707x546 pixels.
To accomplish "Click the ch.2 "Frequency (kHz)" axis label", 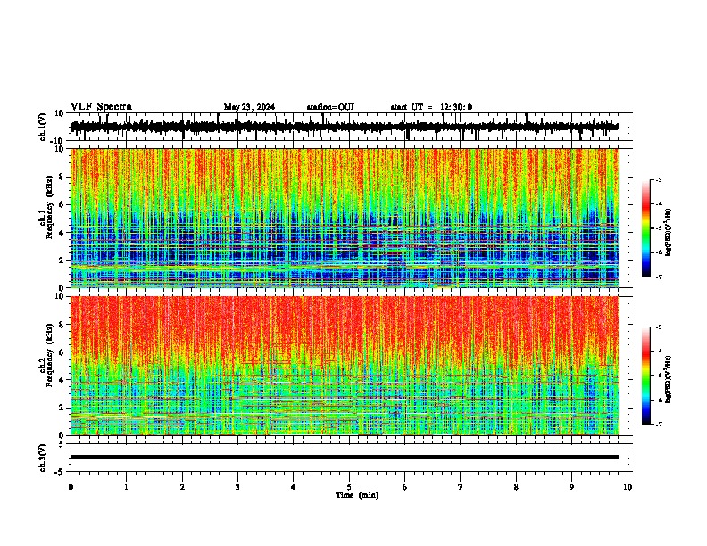I will pyautogui.click(x=49, y=355).
